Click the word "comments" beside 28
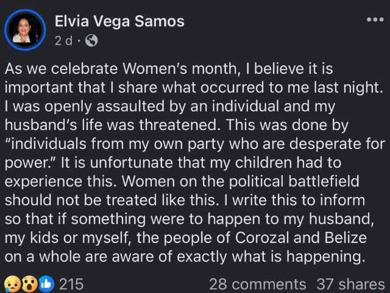Image resolution: width=390 pixels, height=293 pixels. [x=269, y=284]
